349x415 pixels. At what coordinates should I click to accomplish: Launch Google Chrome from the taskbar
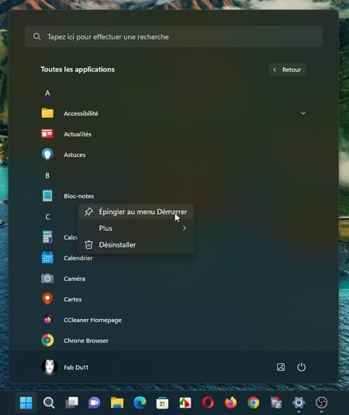(x=254, y=403)
